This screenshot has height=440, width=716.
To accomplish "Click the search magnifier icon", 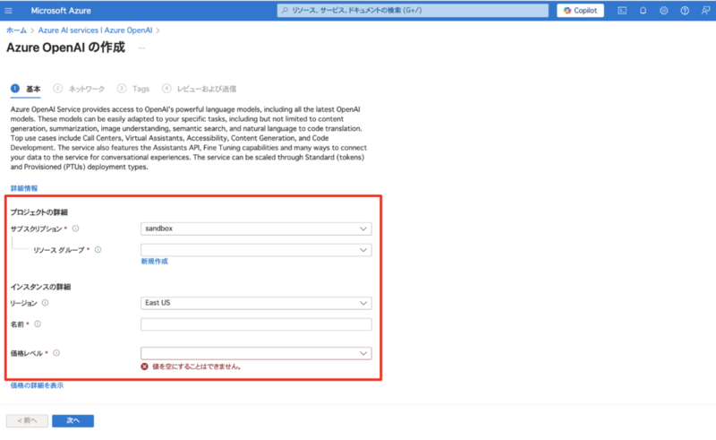I will pos(285,10).
